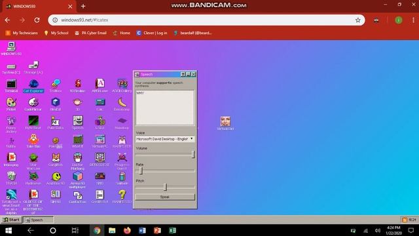Click the system volume speaker icon
The height and width of the screenshot is (236, 419).
[377, 230]
